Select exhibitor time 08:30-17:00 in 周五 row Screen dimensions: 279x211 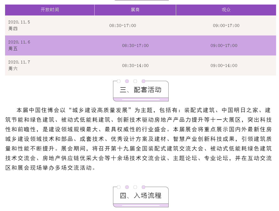[x=135, y=46]
